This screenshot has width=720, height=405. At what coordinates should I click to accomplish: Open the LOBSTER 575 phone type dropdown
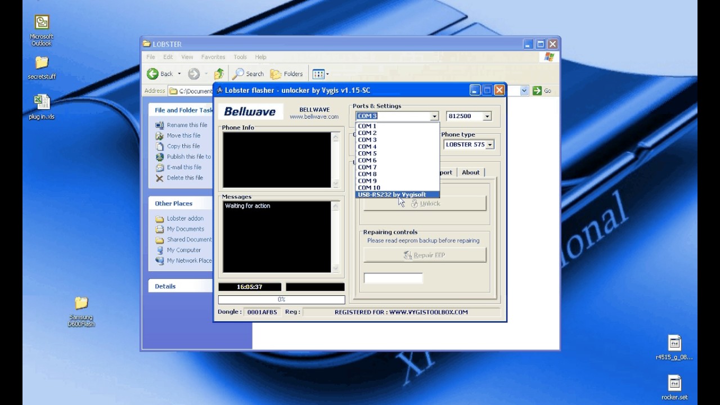tap(490, 145)
